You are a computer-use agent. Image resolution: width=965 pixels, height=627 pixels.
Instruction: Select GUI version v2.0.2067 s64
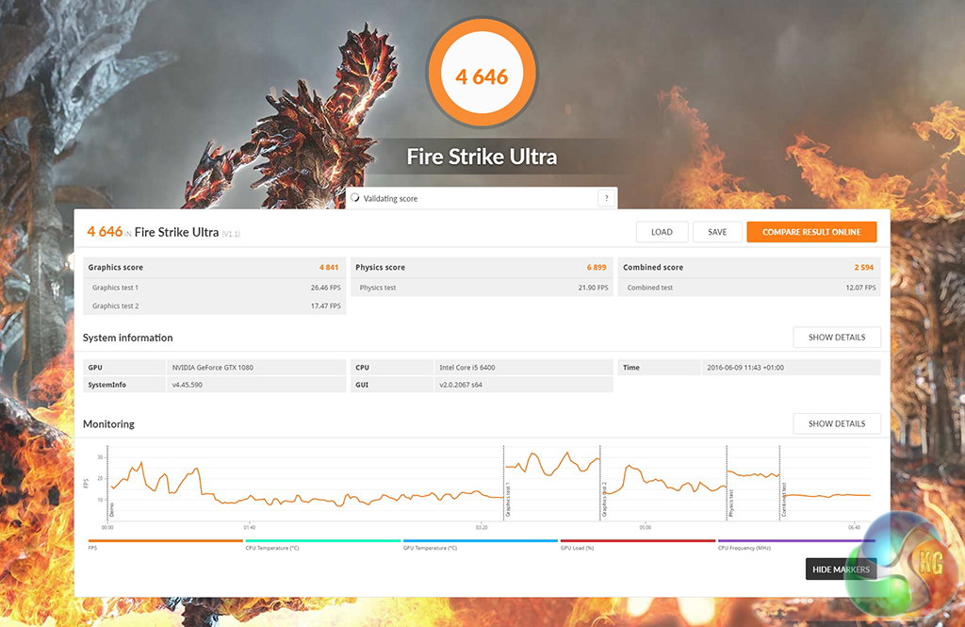pyautogui.click(x=460, y=385)
